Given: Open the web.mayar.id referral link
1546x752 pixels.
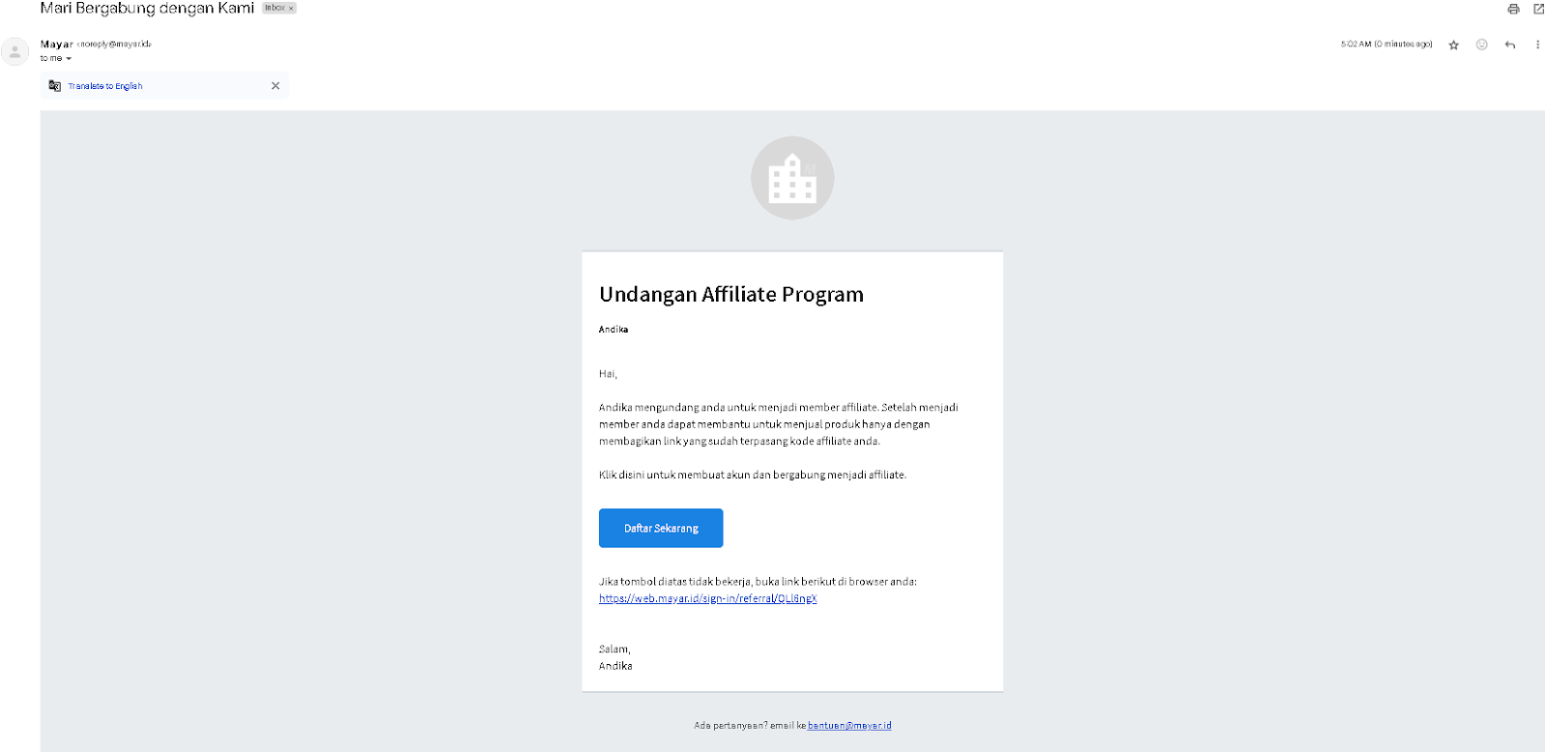Looking at the screenshot, I should (707, 598).
